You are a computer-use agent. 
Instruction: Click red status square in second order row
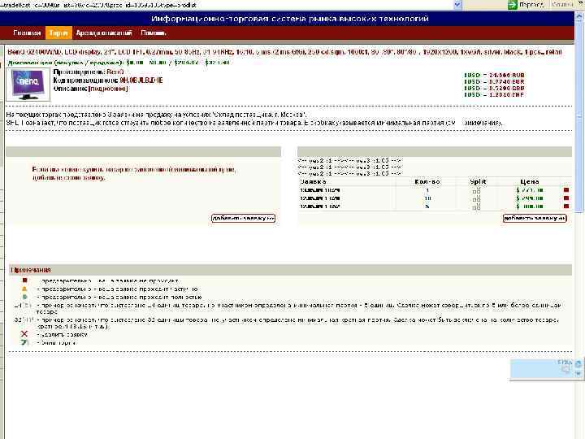(x=566, y=198)
